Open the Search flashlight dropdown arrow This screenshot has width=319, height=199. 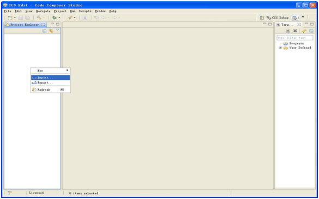tap(75, 17)
